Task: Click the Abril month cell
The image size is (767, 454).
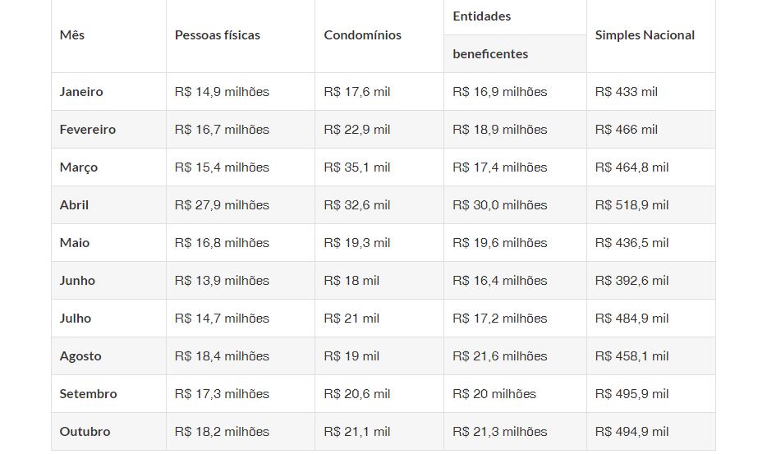Action: pyautogui.click(x=74, y=205)
